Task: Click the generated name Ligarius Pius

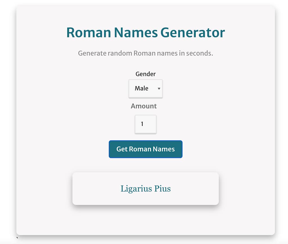Action: pyautogui.click(x=145, y=188)
